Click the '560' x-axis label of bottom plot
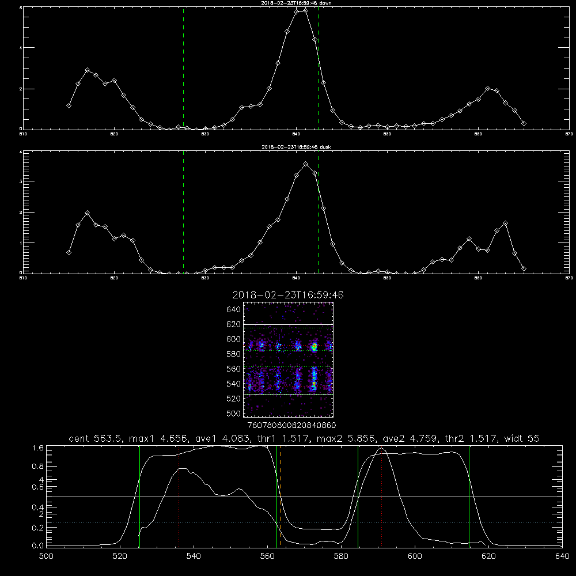The height and width of the screenshot is (576, 576). 267,556
